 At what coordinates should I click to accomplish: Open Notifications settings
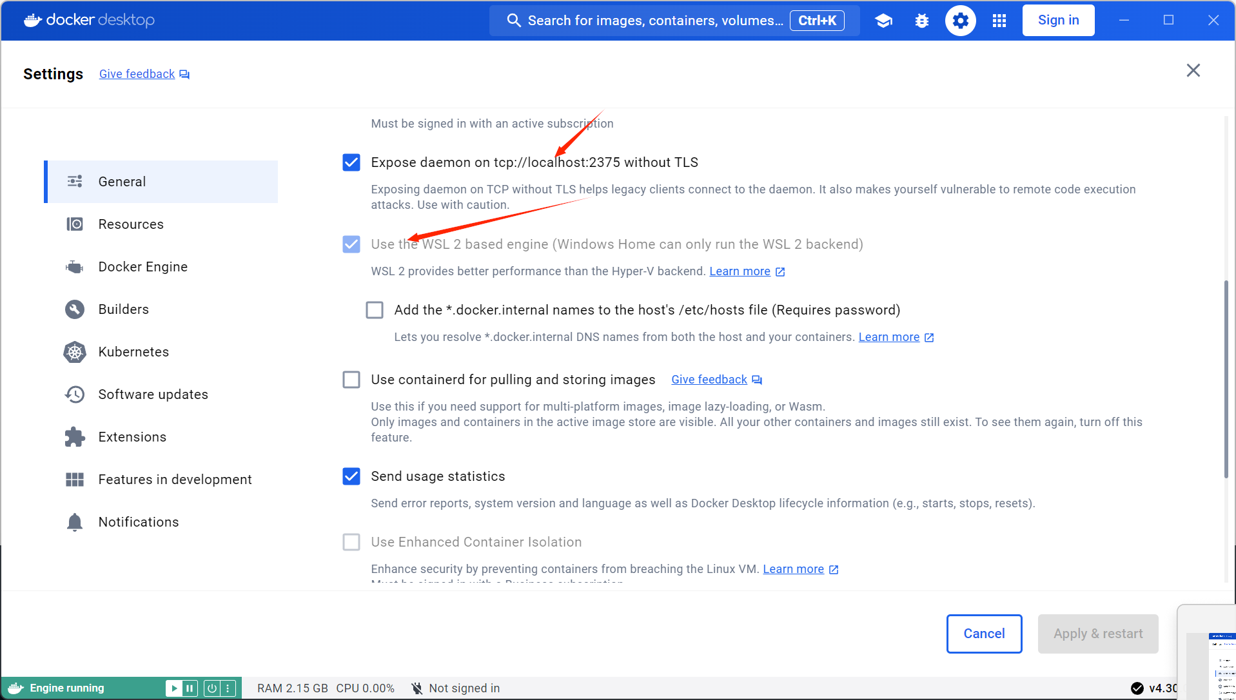[x=161, y=522]
